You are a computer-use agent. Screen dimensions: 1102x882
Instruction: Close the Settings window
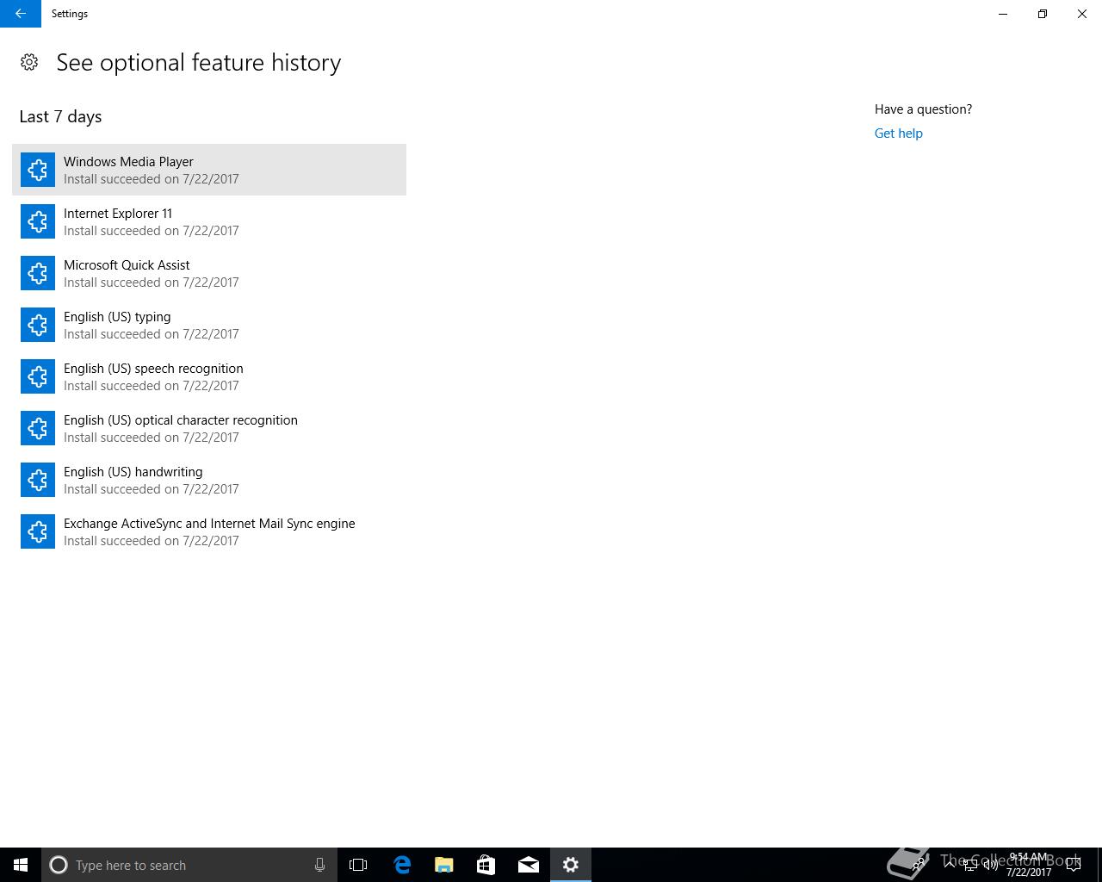[x=1082, y=14]
